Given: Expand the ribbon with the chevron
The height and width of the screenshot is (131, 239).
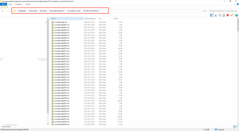Looking at the screenshot, I should pyautogui.click(x=235, y=4).
